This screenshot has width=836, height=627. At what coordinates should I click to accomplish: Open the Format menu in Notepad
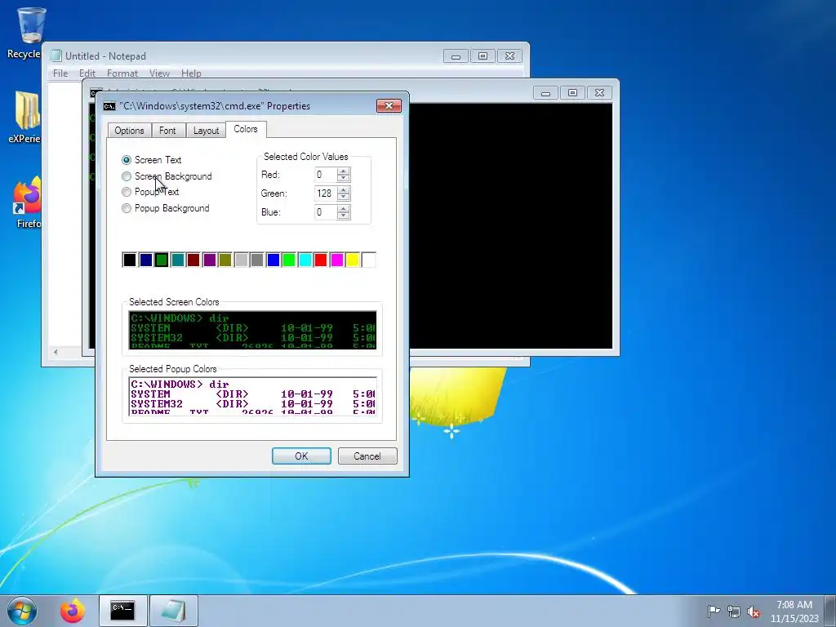(x=122, y=73)
